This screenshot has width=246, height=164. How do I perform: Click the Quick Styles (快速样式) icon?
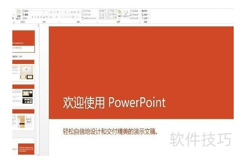(125, 14)
